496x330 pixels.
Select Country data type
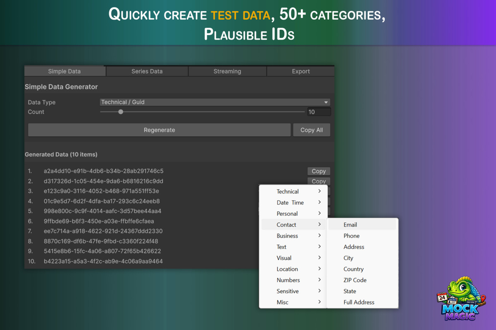point(362,269)
